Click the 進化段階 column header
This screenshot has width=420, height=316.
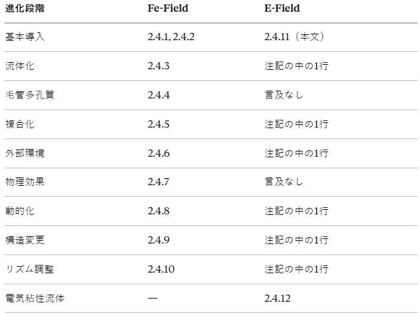point(25,8)
